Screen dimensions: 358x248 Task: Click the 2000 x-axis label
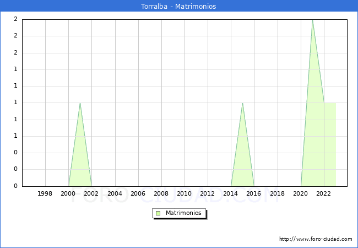(x=68, y=193)
